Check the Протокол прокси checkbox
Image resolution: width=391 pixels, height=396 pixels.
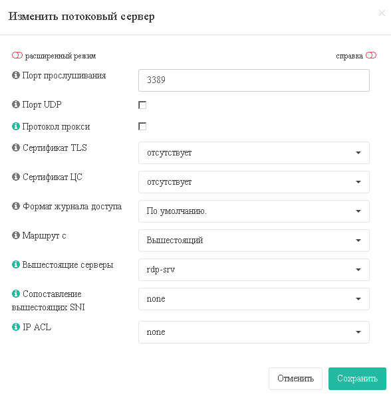142,126
